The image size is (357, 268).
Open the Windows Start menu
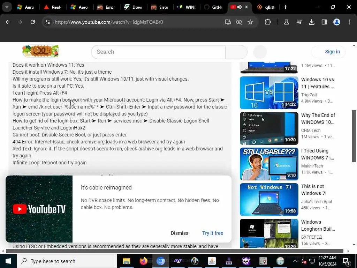[x=8, y=261]
